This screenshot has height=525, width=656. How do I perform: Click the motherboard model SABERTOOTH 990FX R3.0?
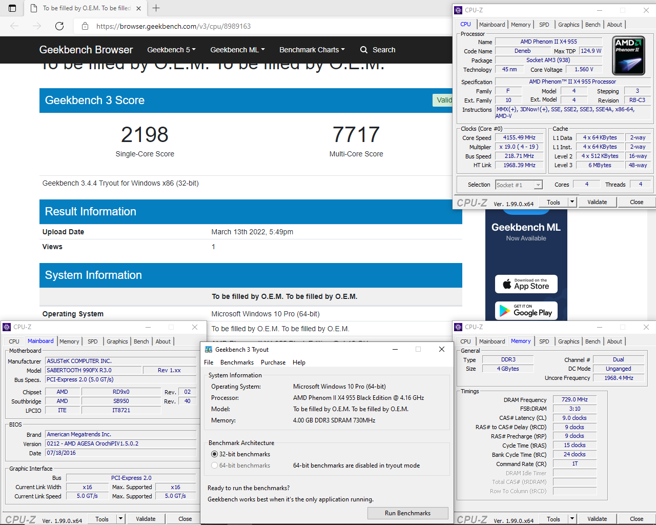[x=93, y=370]
